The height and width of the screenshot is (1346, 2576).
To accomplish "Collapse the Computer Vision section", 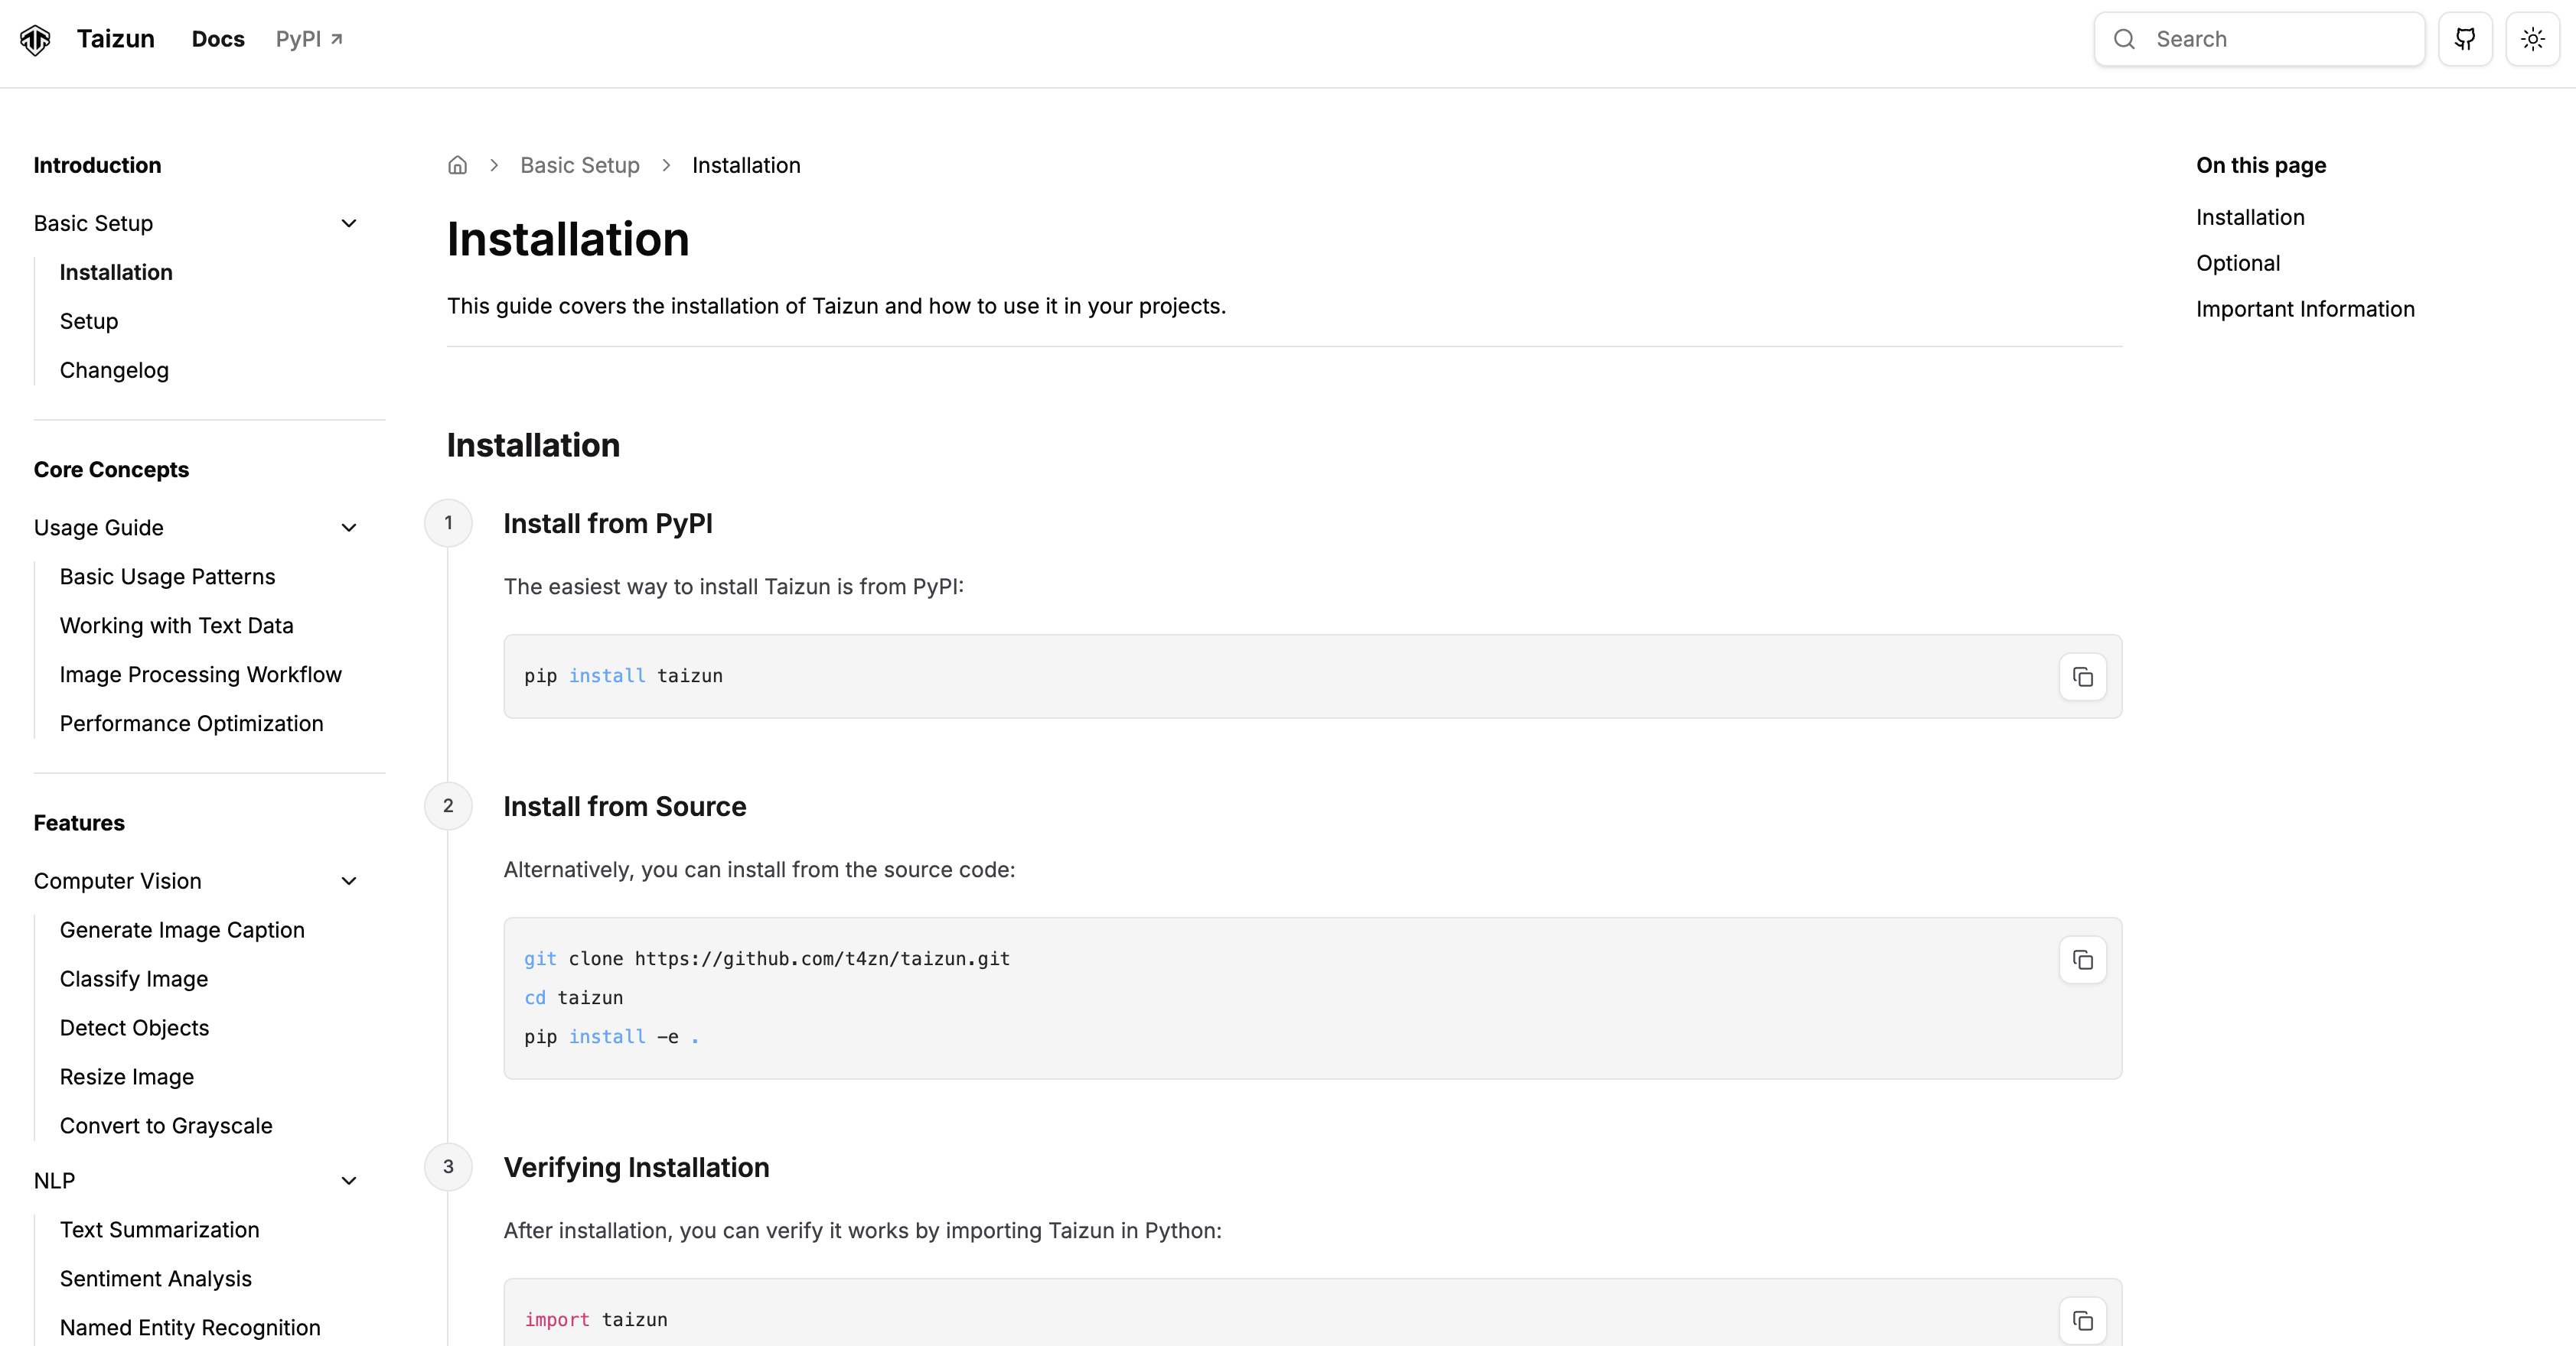I will pos(349,881).
